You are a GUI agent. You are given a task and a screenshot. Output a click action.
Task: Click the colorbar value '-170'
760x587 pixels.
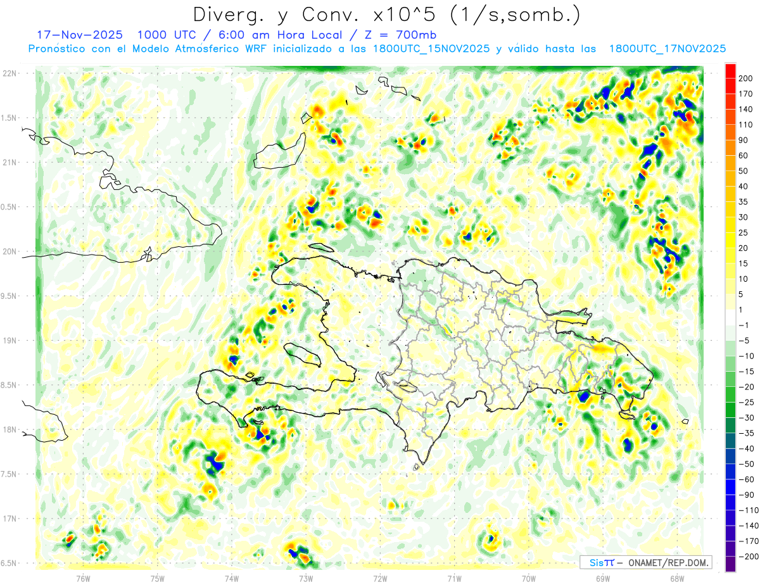pos(749,541)
